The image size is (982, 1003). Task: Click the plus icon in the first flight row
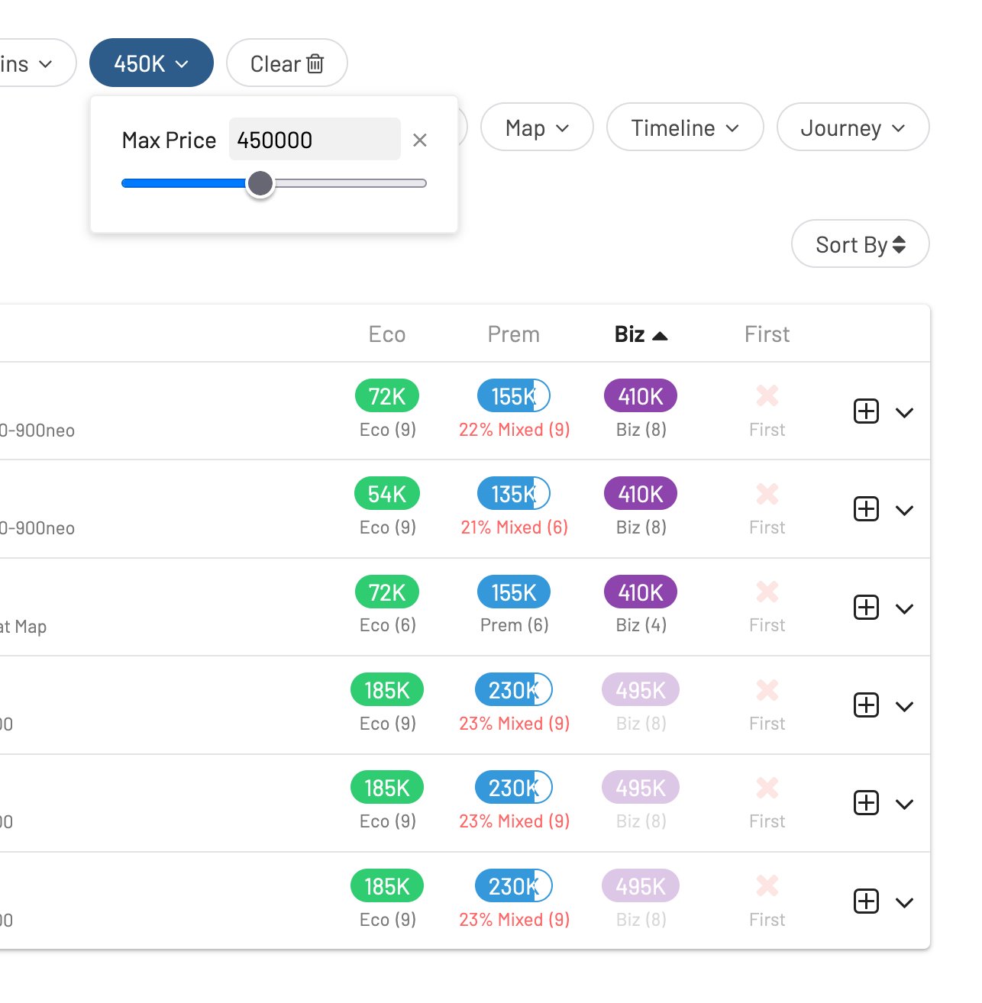[865, 411]
